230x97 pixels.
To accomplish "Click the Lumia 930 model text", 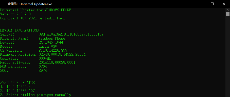I will 48,46.
